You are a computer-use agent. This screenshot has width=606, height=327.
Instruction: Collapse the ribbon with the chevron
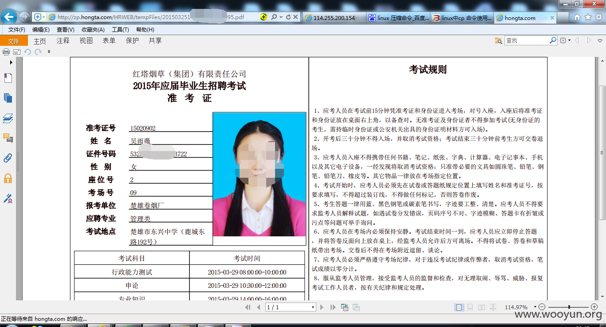[600, 40]
